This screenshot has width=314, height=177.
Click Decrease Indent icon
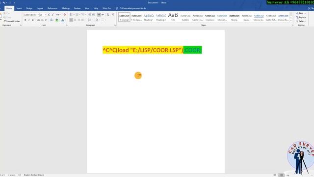tap(90, 14)
